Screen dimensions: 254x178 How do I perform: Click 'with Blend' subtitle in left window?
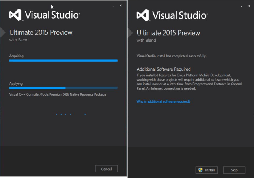(19, 40)
